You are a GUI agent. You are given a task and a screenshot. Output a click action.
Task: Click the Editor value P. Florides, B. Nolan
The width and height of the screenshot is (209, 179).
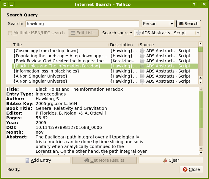(71, 113)
